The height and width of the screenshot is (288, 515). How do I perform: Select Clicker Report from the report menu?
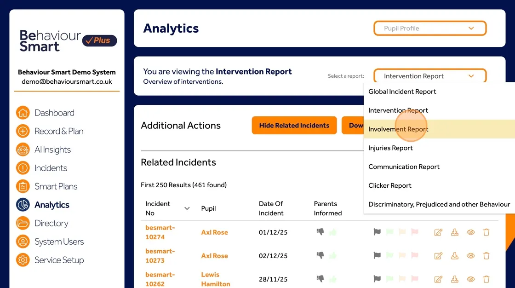click(x=389, y=185)
